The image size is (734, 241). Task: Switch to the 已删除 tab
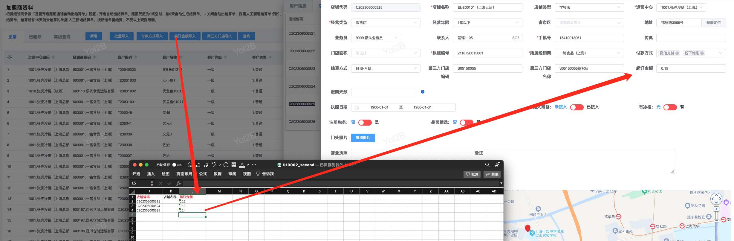coord(35,37)
